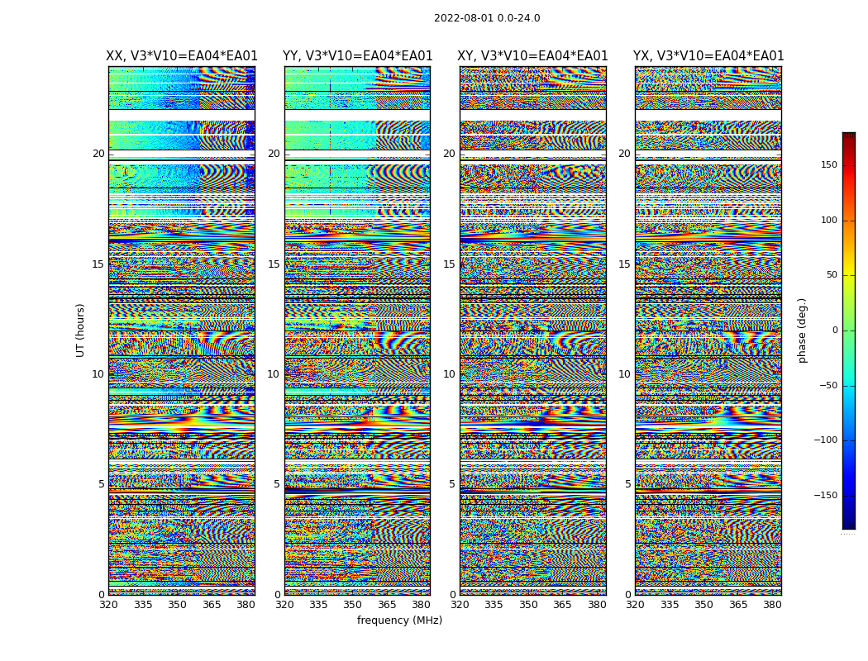Click the 350 frequency tick of YX plot
The height and width of the screenshot is (661, 868).
click(703, 605)
